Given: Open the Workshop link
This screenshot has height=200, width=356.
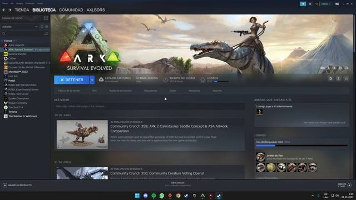Looking at the screenshot, I should (x=194, y=91).
